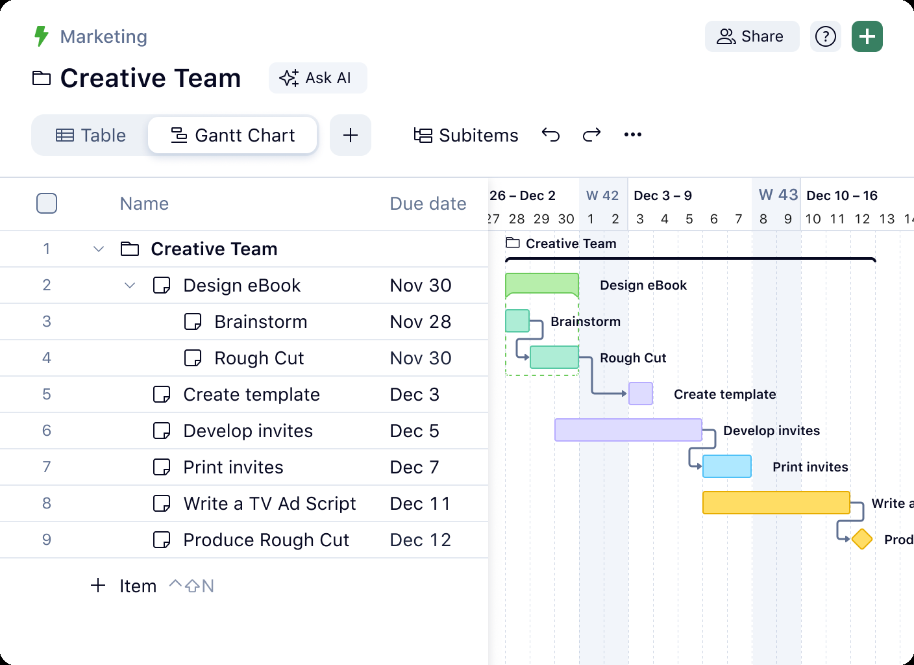Click the Dec 5 due date cell

click(x=415, y=431)
